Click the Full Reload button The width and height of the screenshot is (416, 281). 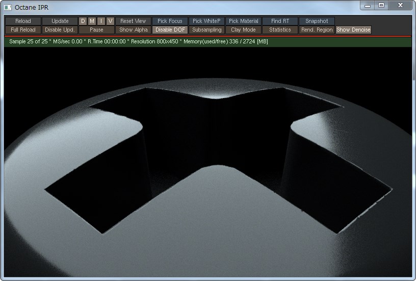point(23,30)
